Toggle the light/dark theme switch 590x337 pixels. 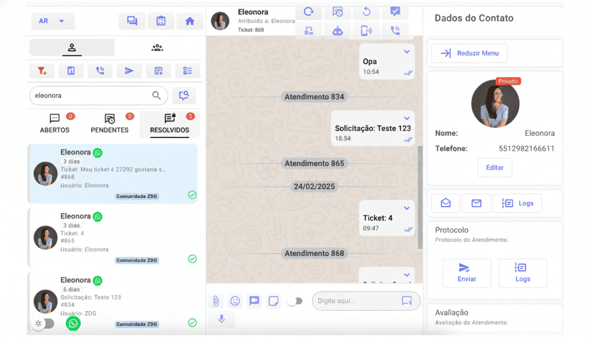click(x=43, y=324)
